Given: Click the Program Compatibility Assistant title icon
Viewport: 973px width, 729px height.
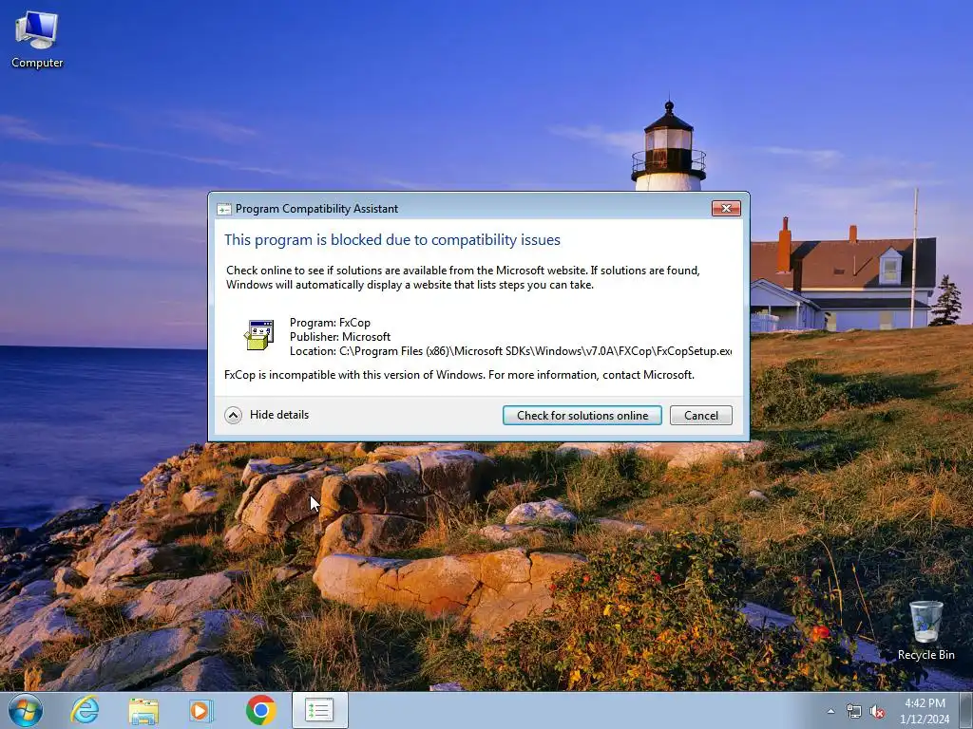Looking at the screenshot, I should coord(223,209).
